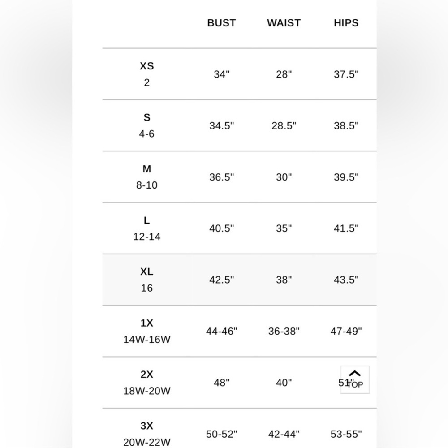Click the XS bust value 34"

click(221, 74)
